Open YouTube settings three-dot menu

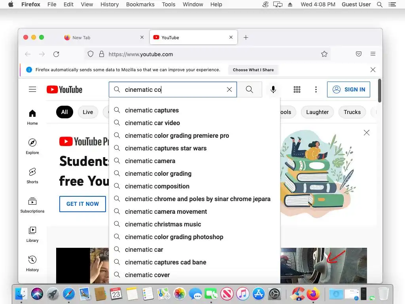pyautogui.click(x=316, y=89)
